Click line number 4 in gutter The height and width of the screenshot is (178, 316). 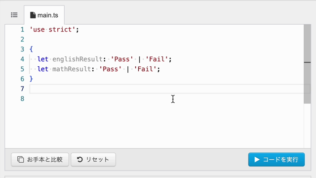(22, 59)
